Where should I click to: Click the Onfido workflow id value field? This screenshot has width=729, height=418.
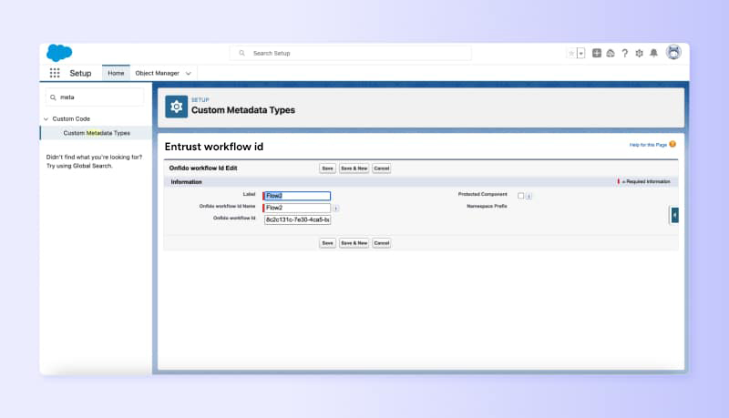(x=297, y=219)
